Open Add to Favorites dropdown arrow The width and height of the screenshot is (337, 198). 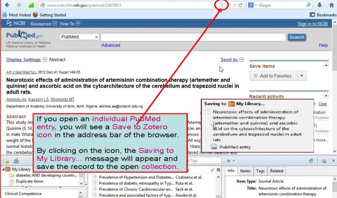tap(302, 76)
